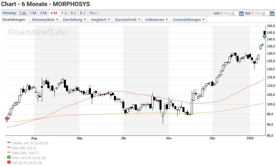Image resolution: width=276 pixels, height=166 pixels.
Task: Click the 'SMA (50): 114,11' legend entry
Action: [x=24, y=148]
